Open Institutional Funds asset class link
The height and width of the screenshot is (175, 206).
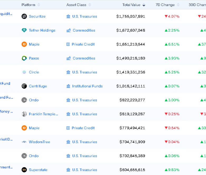click(x=87, y=86)
